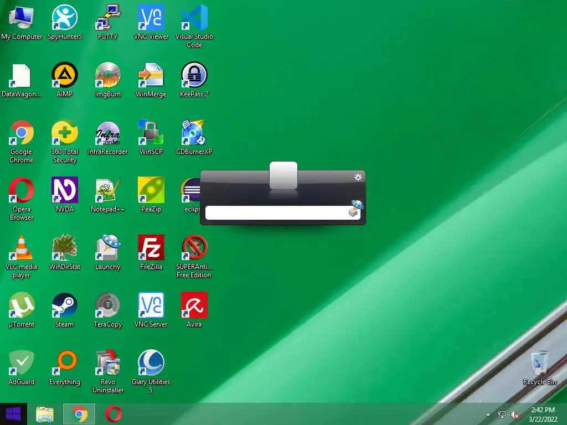The height and width of the screenshot is (425, 567).
Task: Select the FileZilla desktop shortcut
Action: 151,252
